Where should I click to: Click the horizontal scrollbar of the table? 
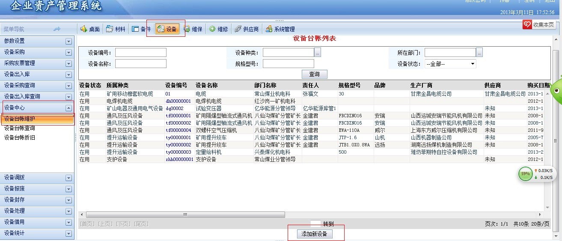[x=185, y=214]
